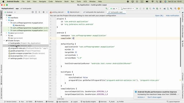Open the VCS menu
The image size is (184, 103).
85,1
